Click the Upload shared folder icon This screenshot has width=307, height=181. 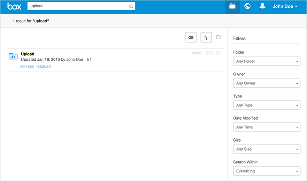click(13, 56)
